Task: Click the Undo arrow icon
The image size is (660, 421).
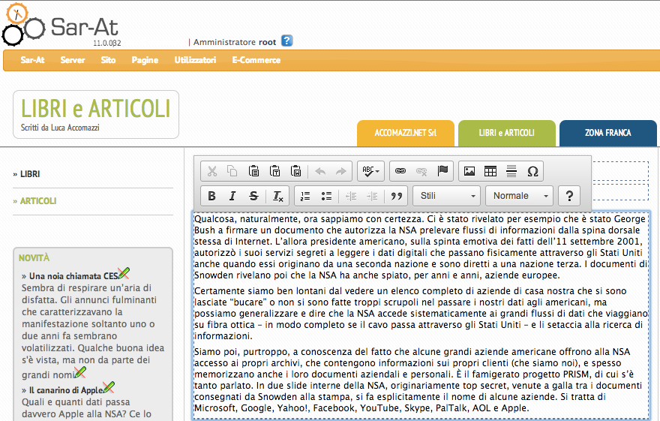Action: coord(320,171)
